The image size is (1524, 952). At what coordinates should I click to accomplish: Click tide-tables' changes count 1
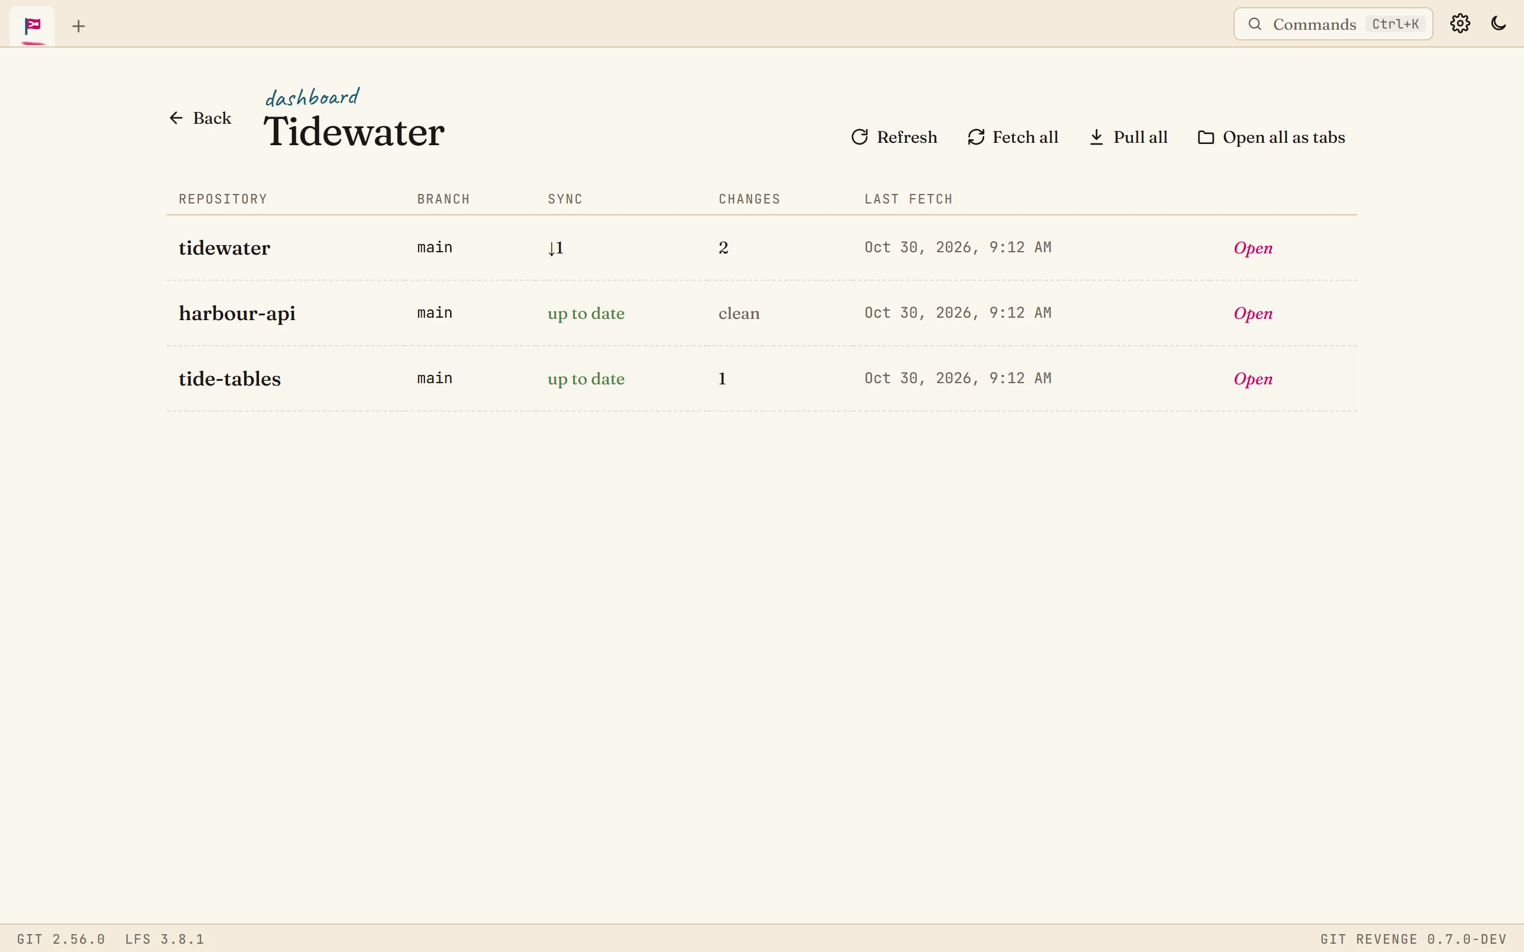pyautogui.click(x=722, y=379)
